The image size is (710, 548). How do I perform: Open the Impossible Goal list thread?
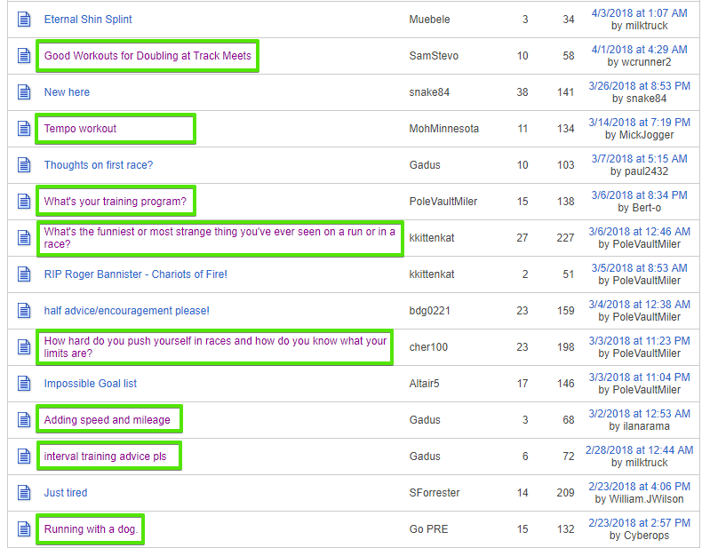click(90, 384)
